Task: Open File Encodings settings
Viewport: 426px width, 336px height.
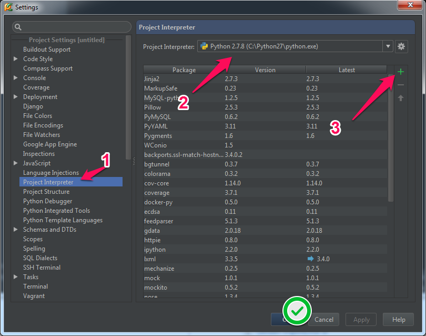Action: (43, 125)
